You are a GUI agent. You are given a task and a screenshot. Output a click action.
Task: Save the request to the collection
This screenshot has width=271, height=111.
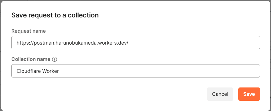point(249,94)
